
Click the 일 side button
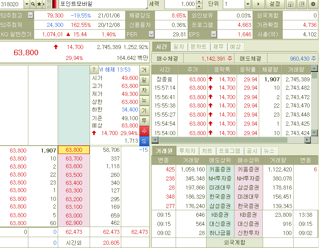(144, 80)
